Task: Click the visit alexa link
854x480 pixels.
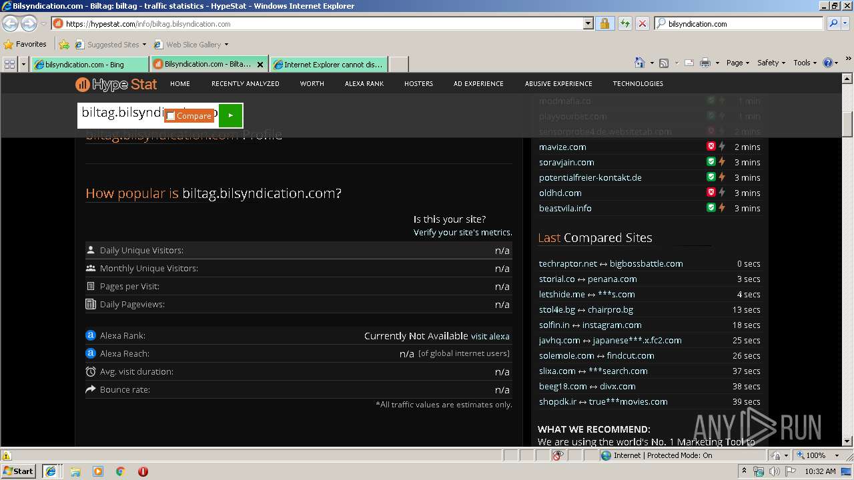Action: pyautogui.click(x=490, y=336)
